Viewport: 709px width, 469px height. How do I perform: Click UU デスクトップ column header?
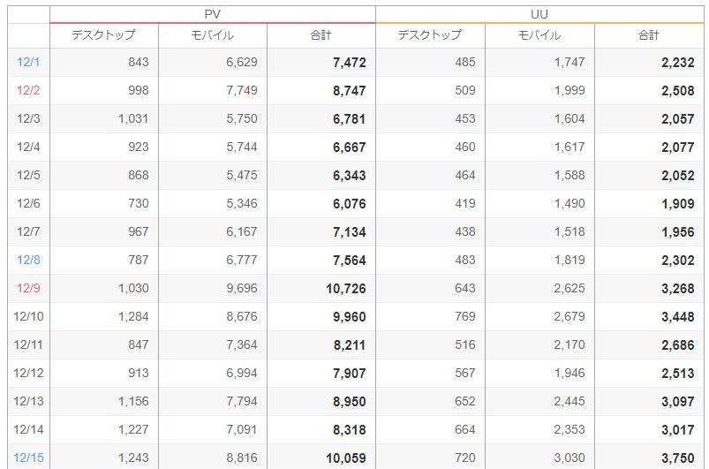[x=430, y=35]
